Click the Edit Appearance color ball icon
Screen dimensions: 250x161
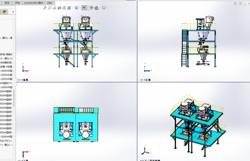(x=92, y=8)
